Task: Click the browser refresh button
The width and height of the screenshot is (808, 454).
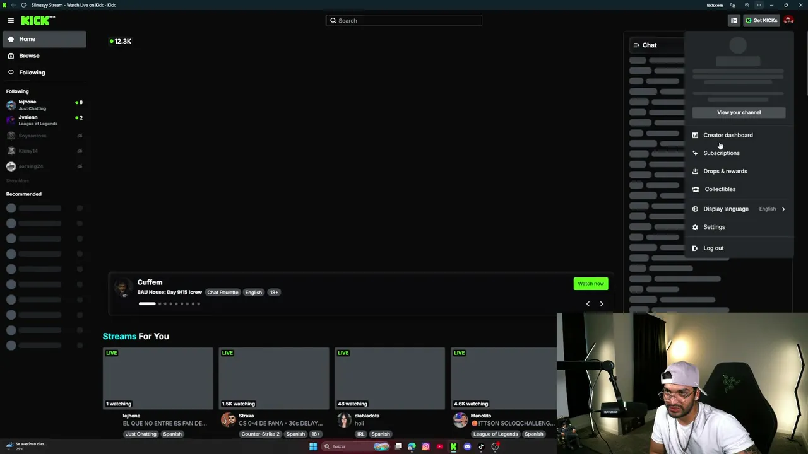Action: pos(23,5)
